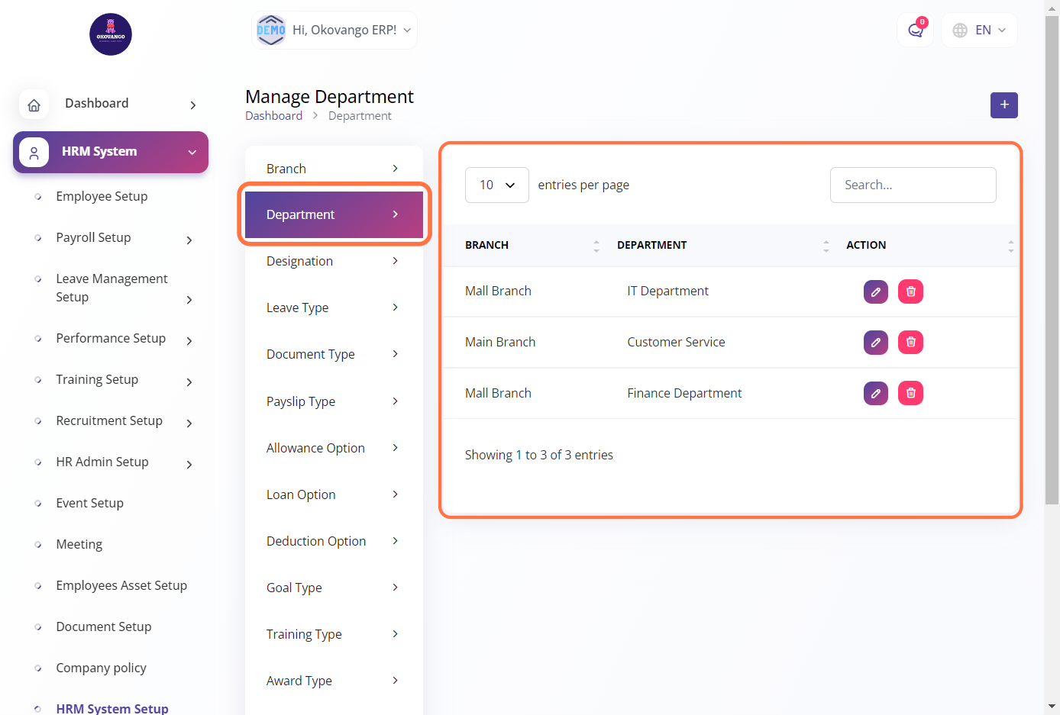The width and height of the screenshot is (1060, 715).
Task: Open the Employee Setup link
Action: click(102, 197)
